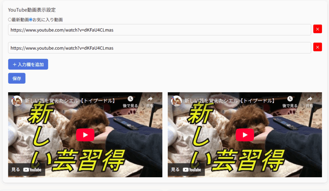Delete the first URL with red X button
Image resolution: width=329 pixels, height=191 pixels.
(317, 29)
